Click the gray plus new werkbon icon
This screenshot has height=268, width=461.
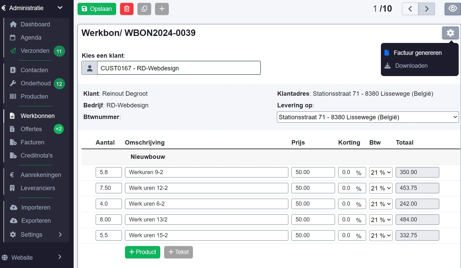[x=162, y=9]
